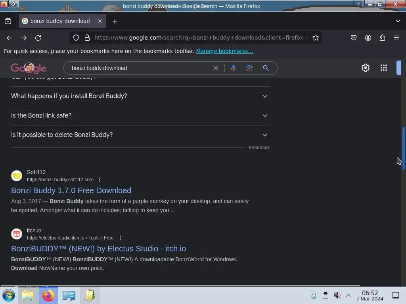Go back to the previous page

(x=10, y=38)
